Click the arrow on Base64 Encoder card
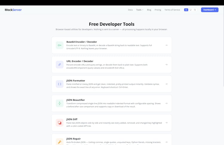Image resolution: width=224 pixels, height=145 pixels. coord(166,45)
